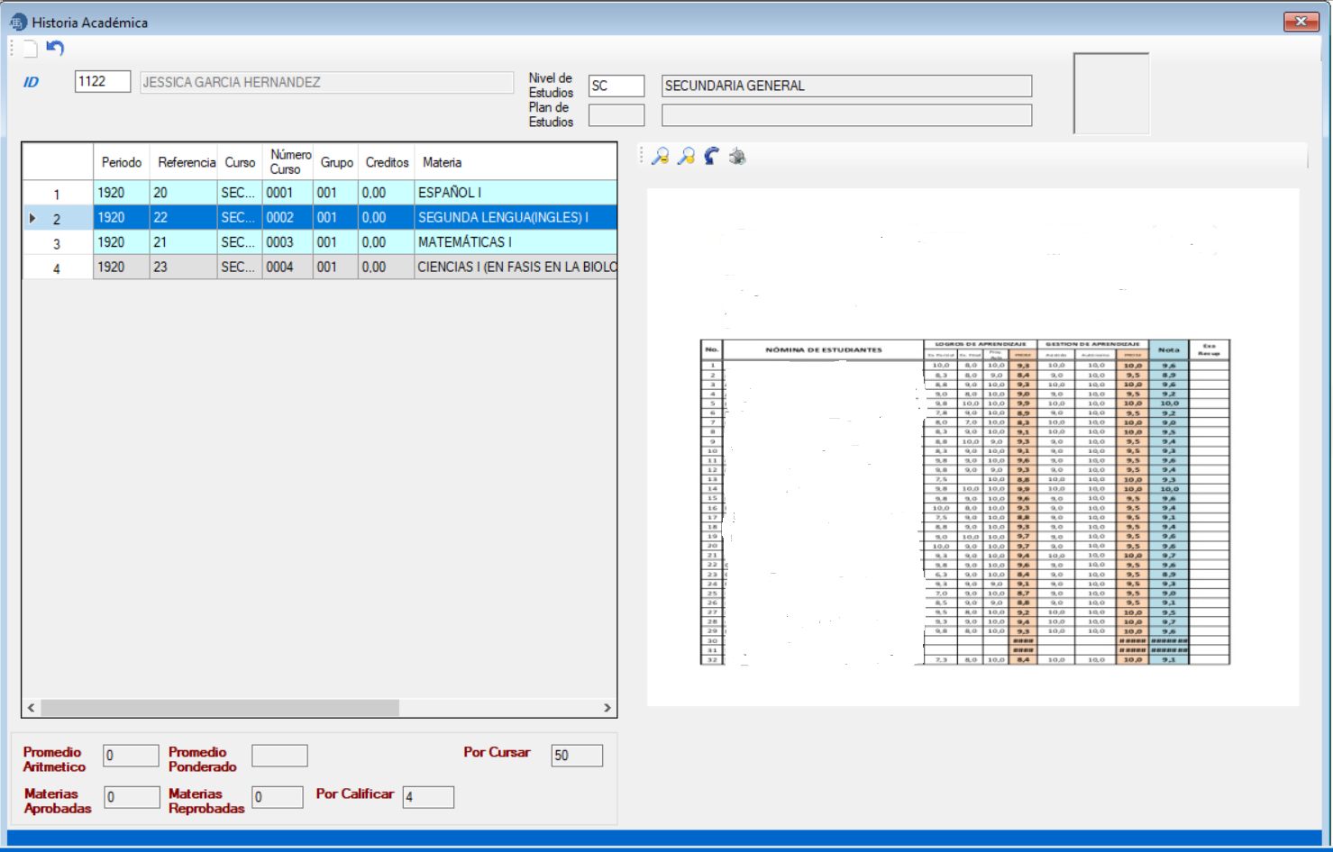1333x852 pixels.
Task: Print the grade sheet using printer icon
Action: 737,157
